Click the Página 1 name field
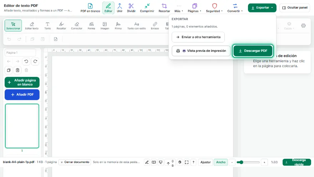Viewport: 314px width, 177px height. point(20,53)
